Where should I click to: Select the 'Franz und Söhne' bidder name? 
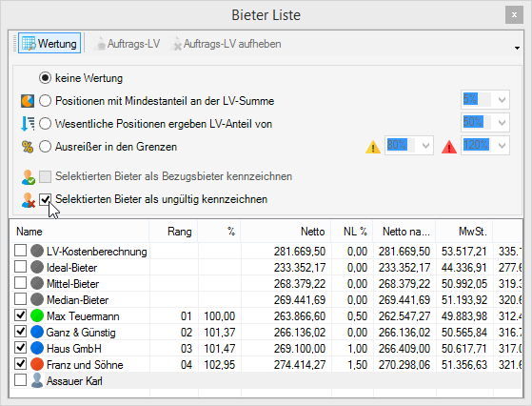tap(85, 365)
